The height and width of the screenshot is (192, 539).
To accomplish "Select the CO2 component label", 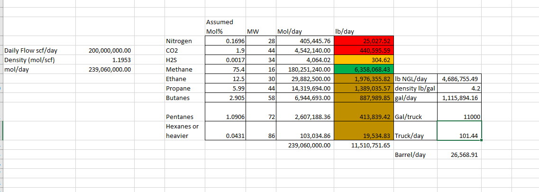I will (185, 51).
